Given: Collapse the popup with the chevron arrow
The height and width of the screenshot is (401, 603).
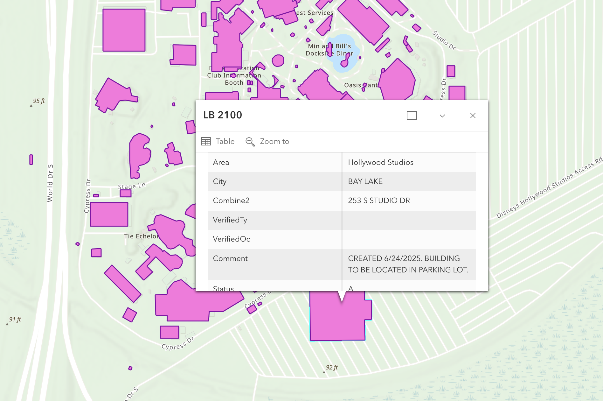Looking at the screenshot, I should [x=442, y=116].
